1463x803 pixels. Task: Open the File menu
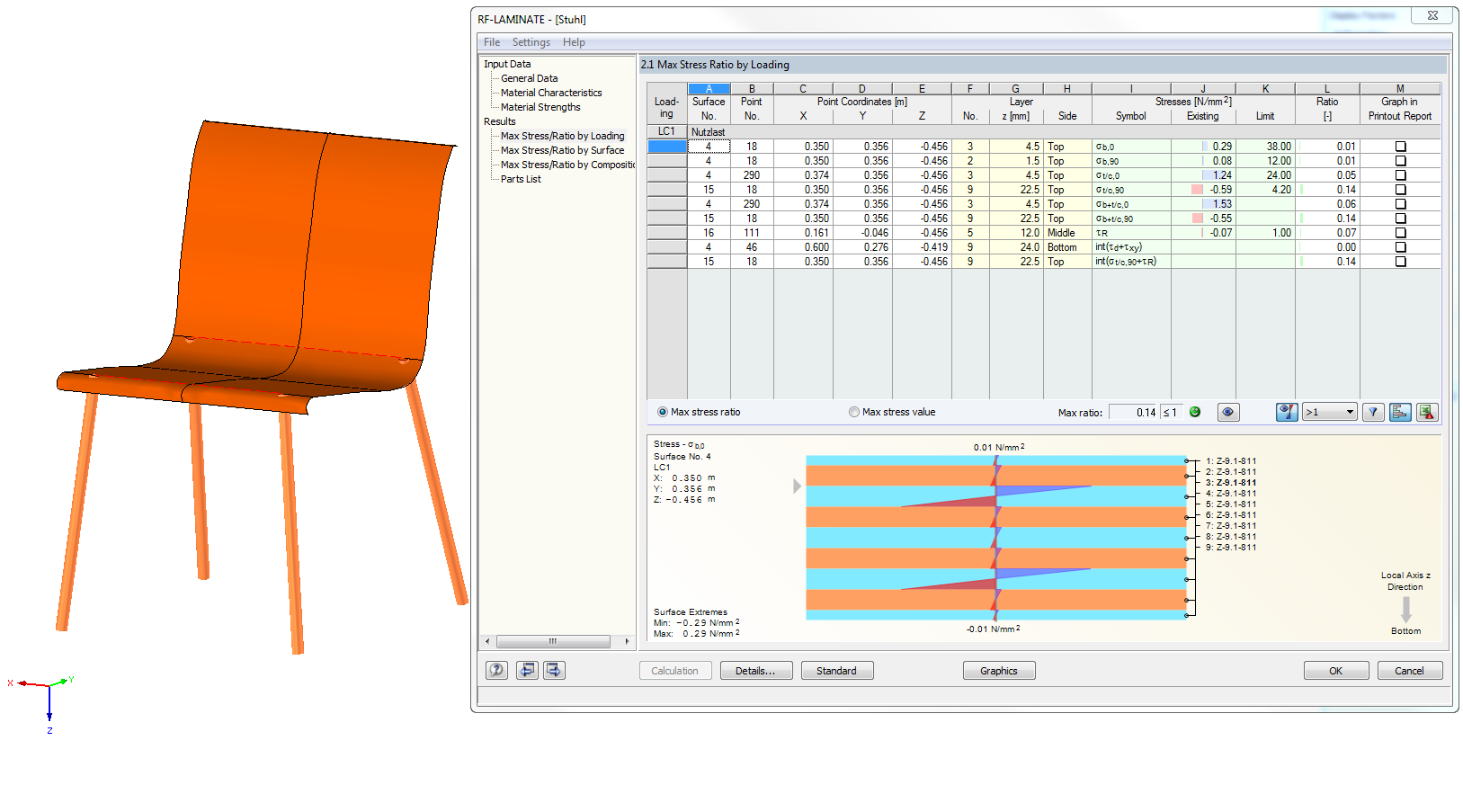[x=492, y=42]
